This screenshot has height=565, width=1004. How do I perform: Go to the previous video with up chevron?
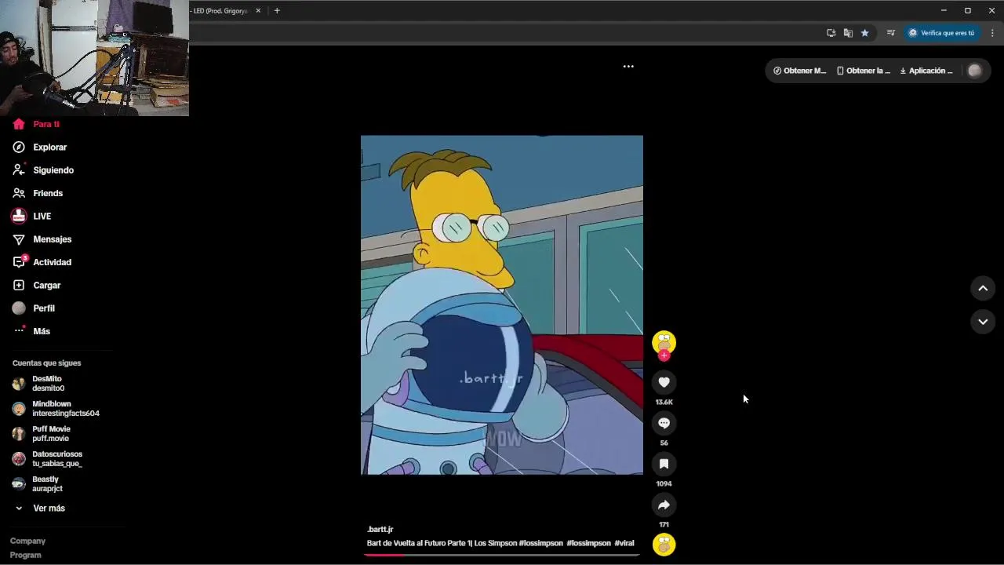(x=983, y=289)
